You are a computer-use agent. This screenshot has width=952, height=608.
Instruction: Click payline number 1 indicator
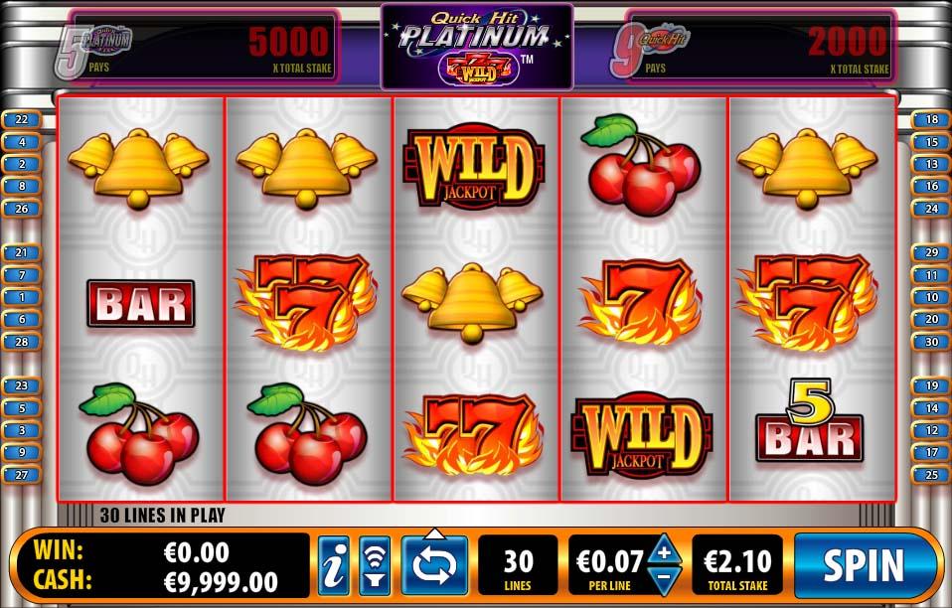click(22, 297)
